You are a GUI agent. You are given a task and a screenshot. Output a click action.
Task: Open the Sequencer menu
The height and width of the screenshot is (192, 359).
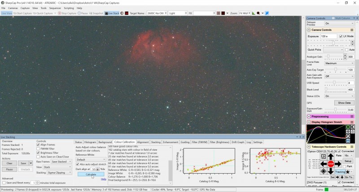coord(55,8)
